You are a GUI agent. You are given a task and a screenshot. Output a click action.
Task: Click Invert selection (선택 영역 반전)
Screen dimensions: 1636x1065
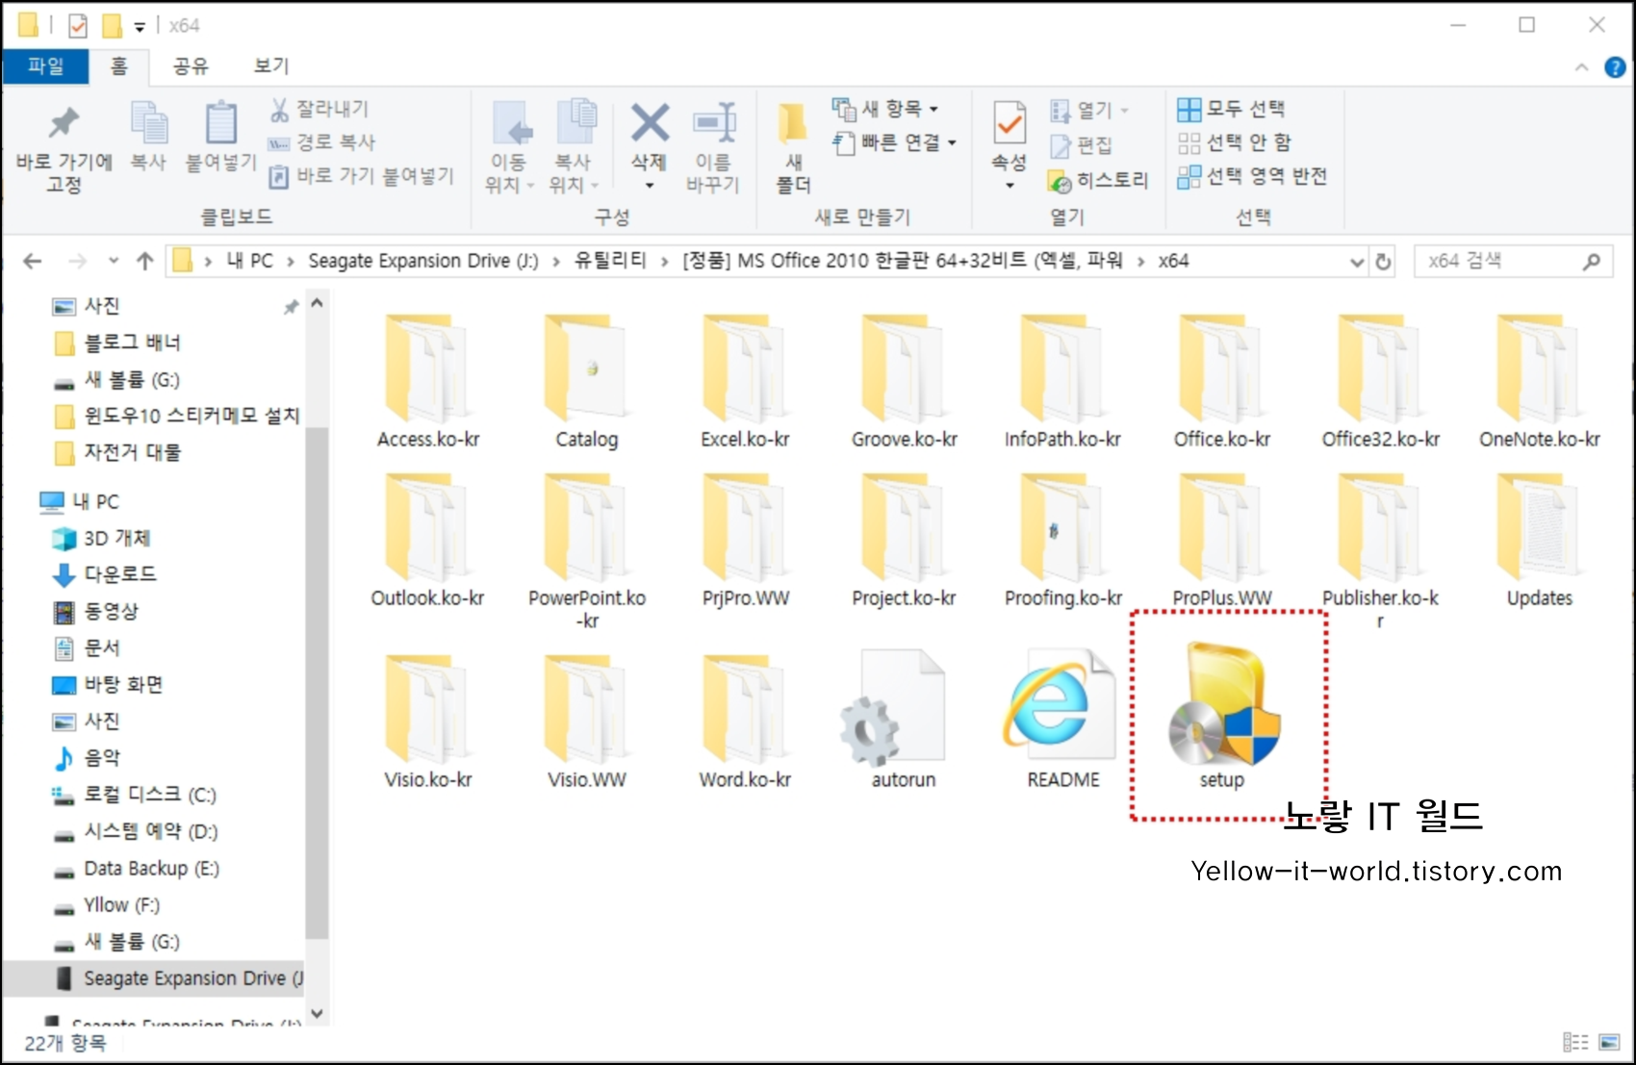(x=1253, y=176)
